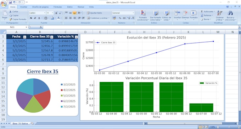Click percent style button
Screen dimensions: 241x129
pos(120,18)
